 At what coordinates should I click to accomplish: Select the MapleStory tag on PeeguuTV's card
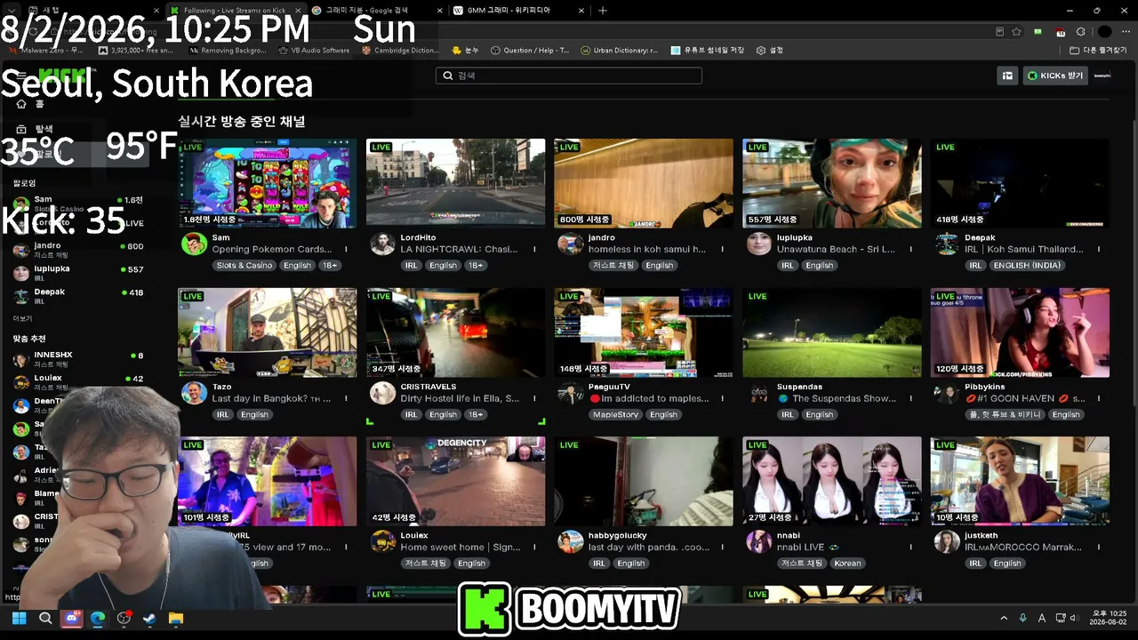click(x=615, y=415)
